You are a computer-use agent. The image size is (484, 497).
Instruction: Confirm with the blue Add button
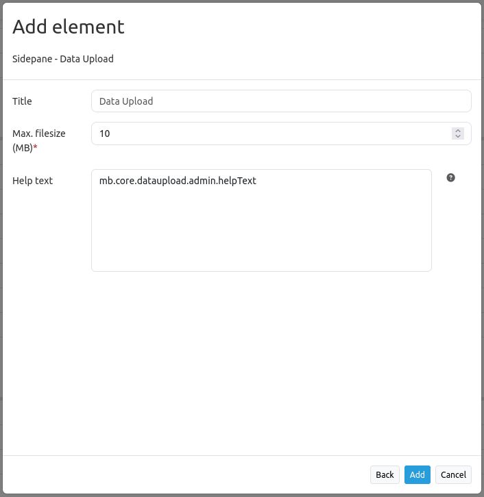(x=418, y=474)
